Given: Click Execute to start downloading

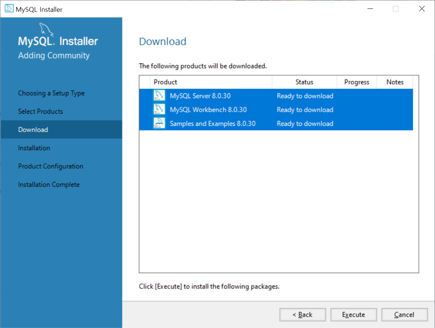Looking at the screenshot, I should (353, 315).
